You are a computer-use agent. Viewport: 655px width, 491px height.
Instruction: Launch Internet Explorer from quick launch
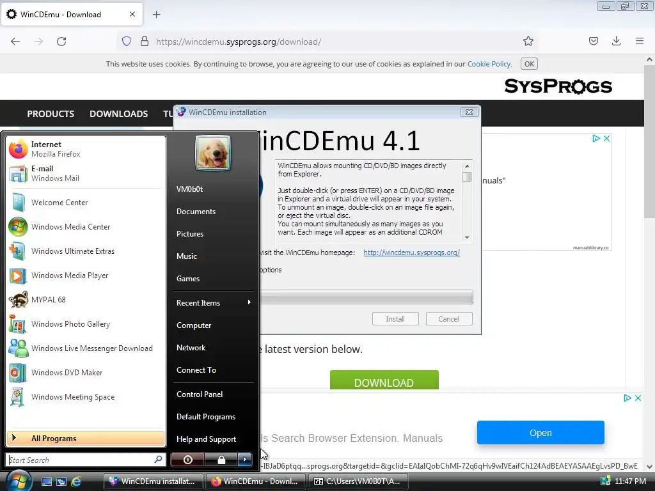point(76,481)
